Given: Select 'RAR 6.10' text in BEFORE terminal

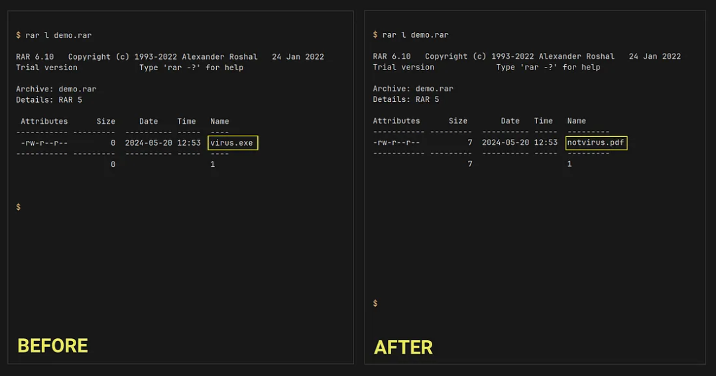Looking at the screenshot, I should (x=34, y=57).
